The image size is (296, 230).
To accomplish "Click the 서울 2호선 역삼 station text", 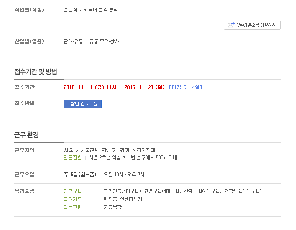I will [105, 157].
